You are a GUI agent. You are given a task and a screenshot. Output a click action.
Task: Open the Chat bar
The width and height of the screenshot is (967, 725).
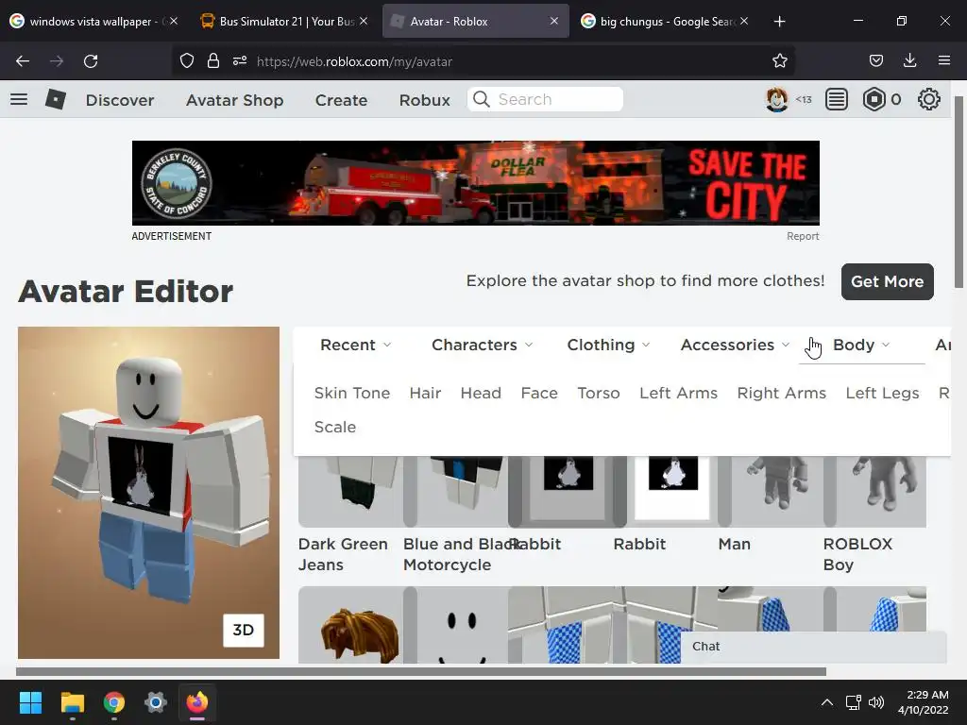[x=813, y=646]
